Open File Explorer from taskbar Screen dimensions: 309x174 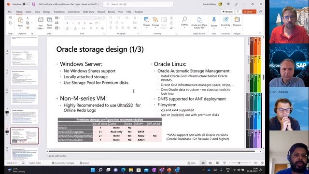coord(131,170)
